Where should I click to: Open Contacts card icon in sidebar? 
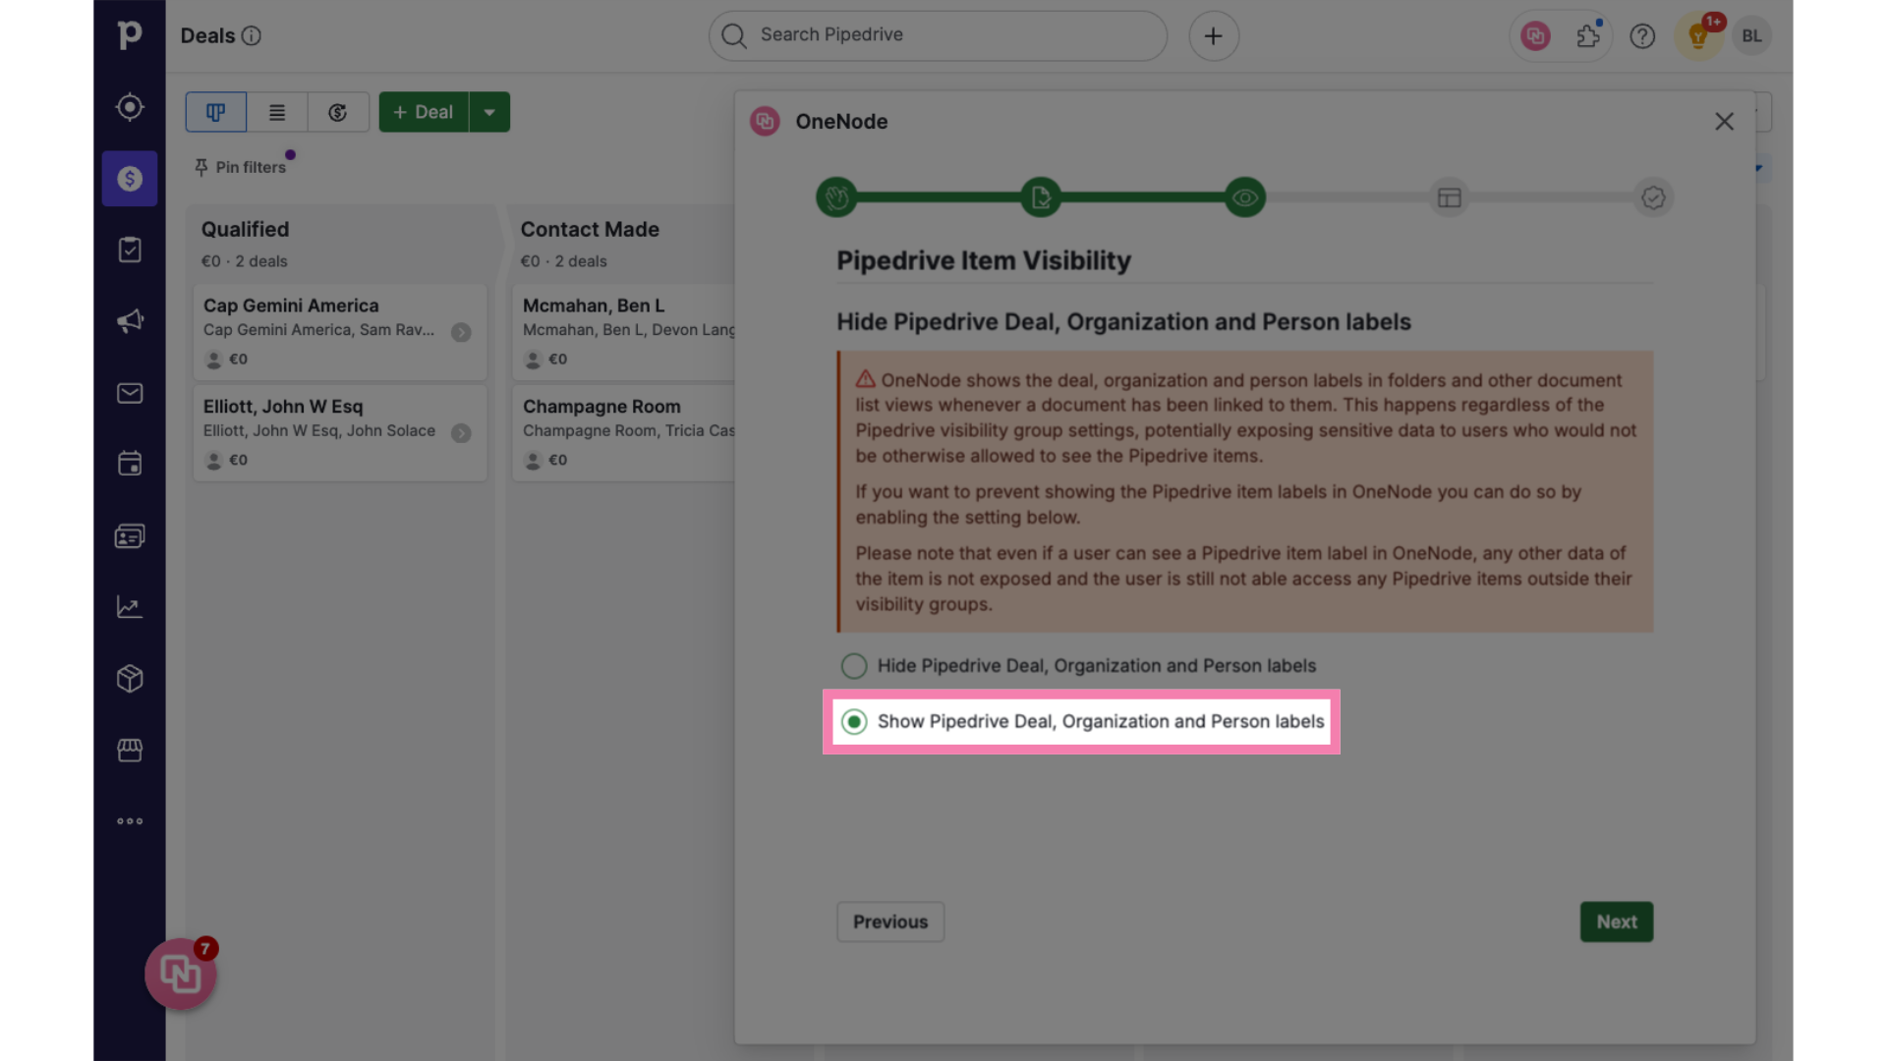[x=130, y=535]
